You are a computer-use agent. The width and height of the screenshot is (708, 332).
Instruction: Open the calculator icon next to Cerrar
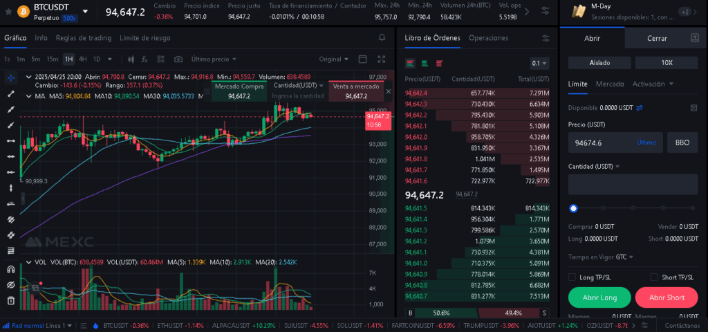[x=695, y=38]
